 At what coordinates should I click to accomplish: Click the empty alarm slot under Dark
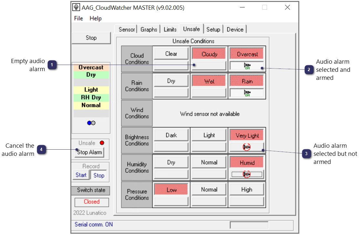(x=171, y=147)
